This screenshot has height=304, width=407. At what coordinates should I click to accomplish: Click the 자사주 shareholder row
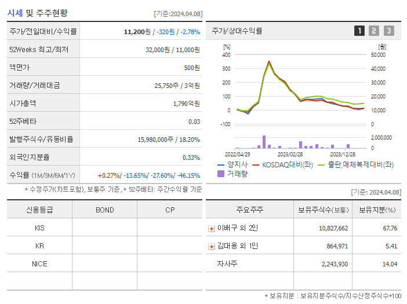pos(303,263)
